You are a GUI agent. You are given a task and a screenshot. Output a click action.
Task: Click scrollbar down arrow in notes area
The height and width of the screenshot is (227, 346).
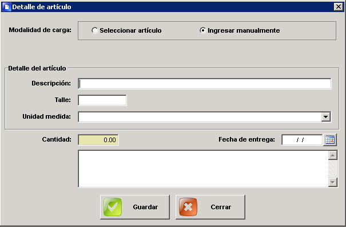pos(332,182)
